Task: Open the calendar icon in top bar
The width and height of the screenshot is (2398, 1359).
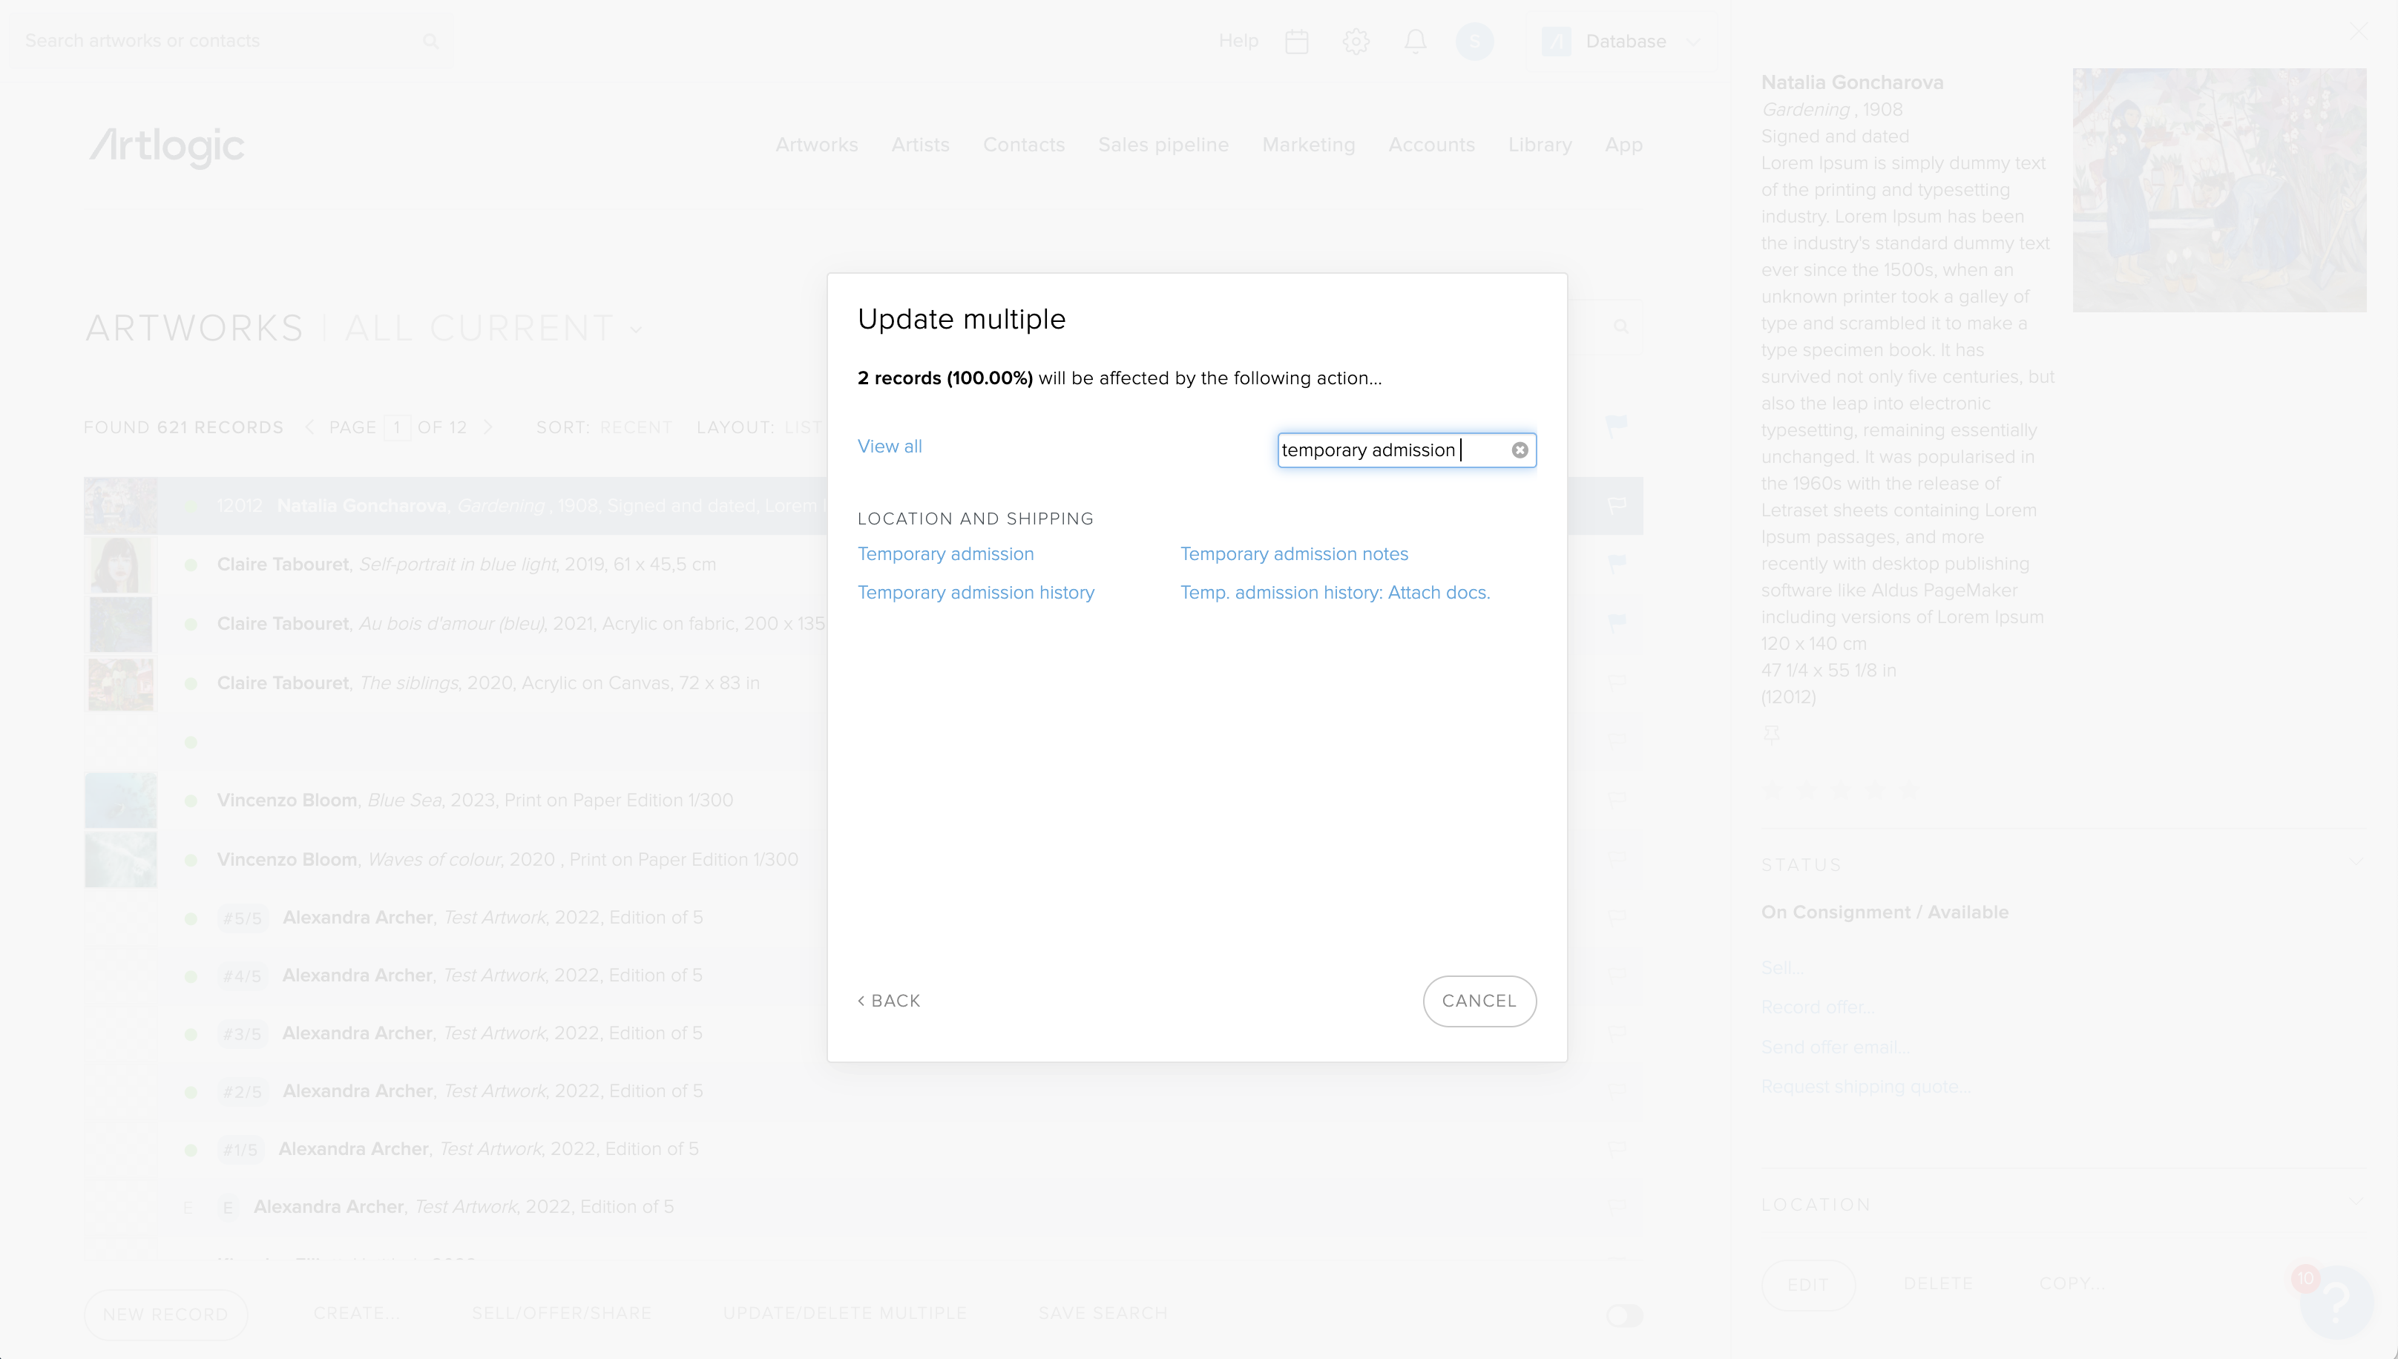Action: tap(1296, 41)
